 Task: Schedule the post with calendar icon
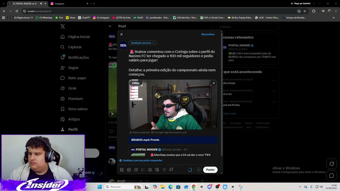pyautogui.click(x=157, y=170)
